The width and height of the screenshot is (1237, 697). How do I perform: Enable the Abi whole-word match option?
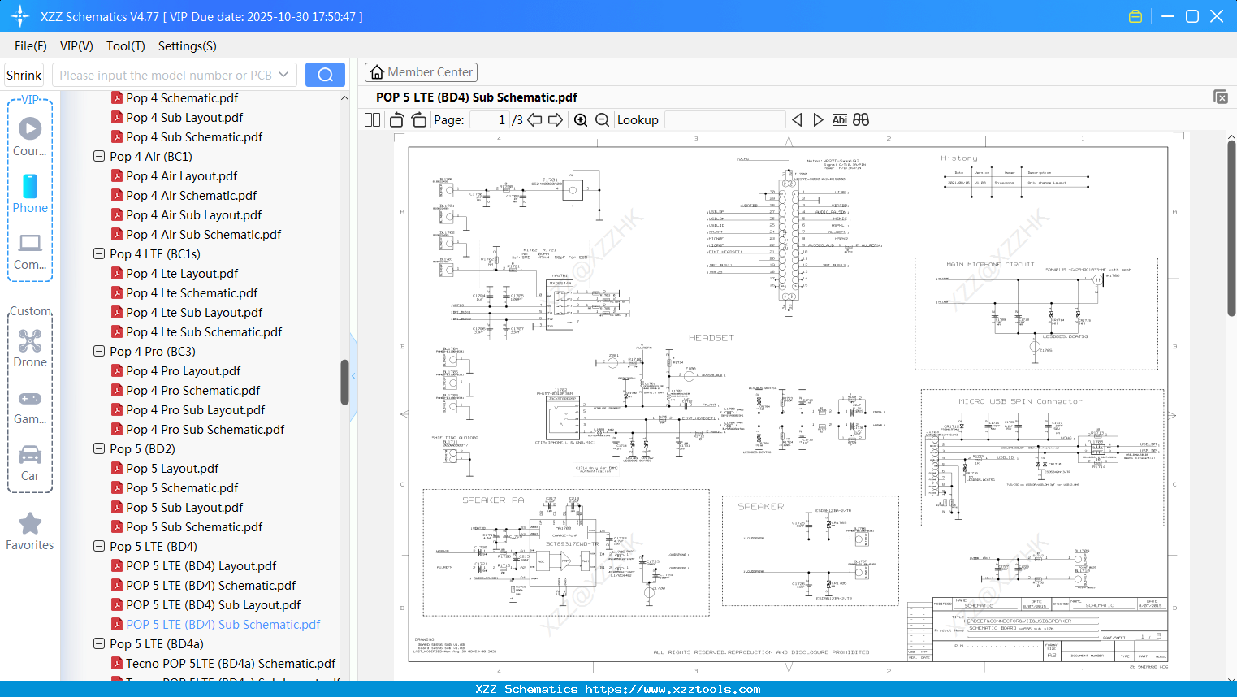(x=839, y=119)
